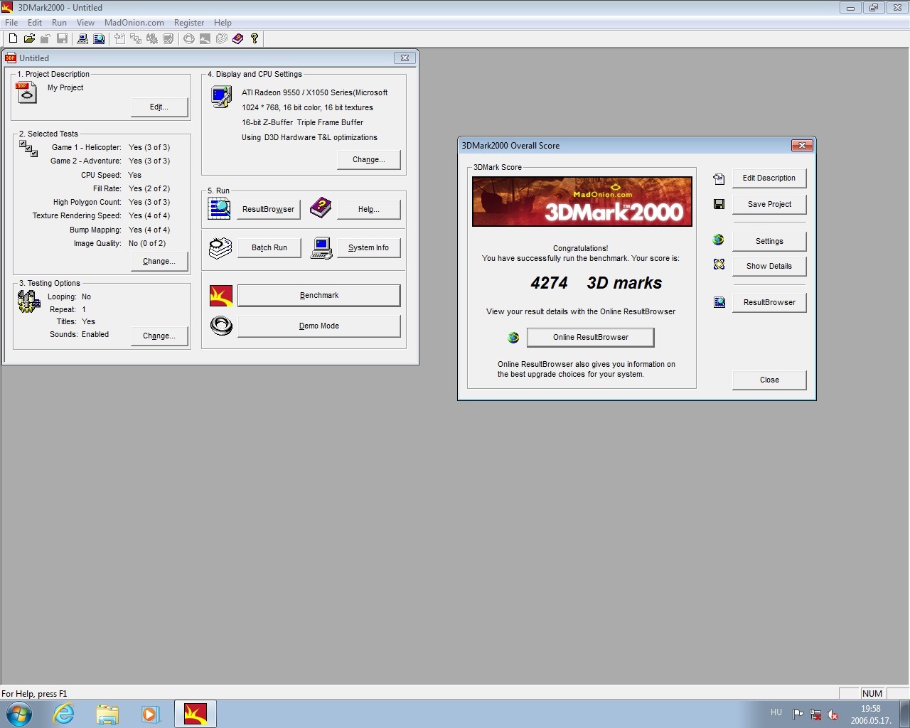Open the Windows Start orb
This screenshot has height=728, width=910.
click(x=18, y=714)
